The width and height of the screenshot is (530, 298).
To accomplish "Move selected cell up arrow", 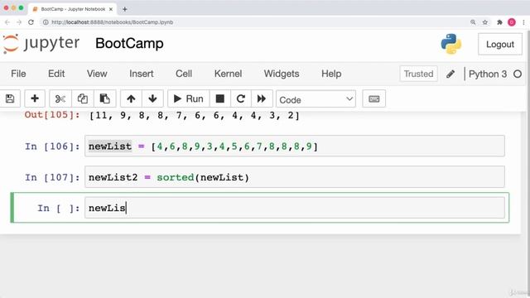I will pos(131,99).
